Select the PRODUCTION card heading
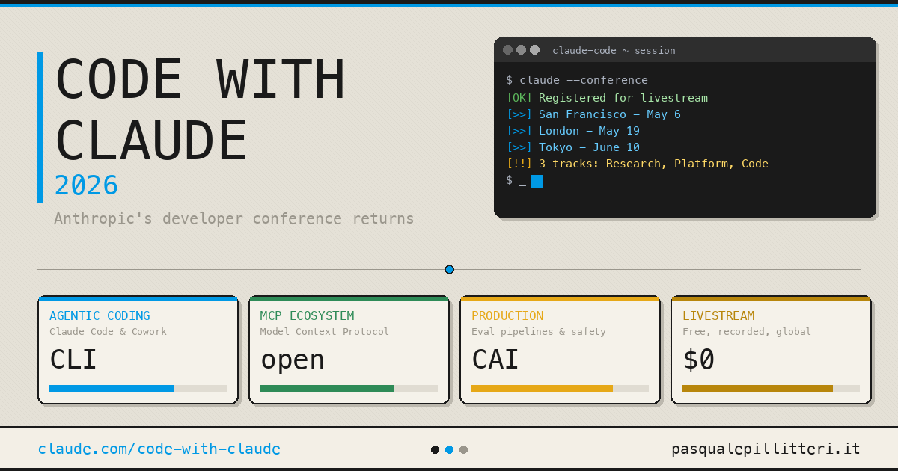 [507, 315]
